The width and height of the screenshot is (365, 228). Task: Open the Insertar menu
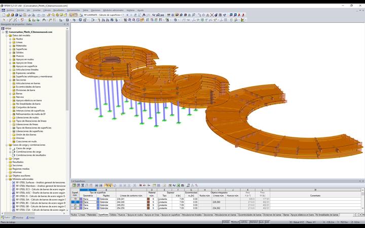(37, 10)
